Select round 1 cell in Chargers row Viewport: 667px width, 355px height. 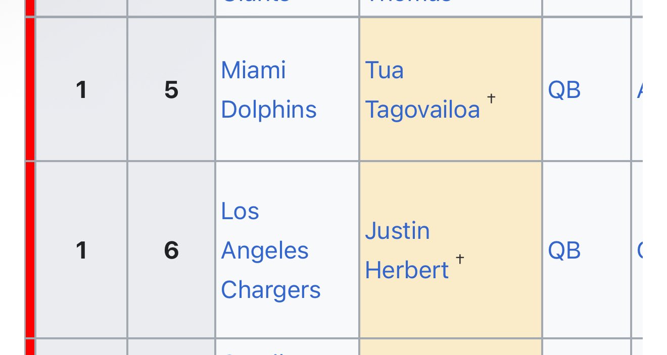(81, 250)
